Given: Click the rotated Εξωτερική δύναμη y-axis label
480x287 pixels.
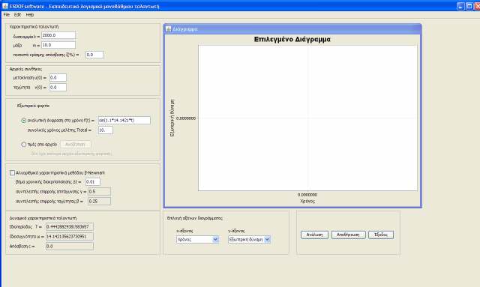Looking at the screenshot, I should [172, 118].
